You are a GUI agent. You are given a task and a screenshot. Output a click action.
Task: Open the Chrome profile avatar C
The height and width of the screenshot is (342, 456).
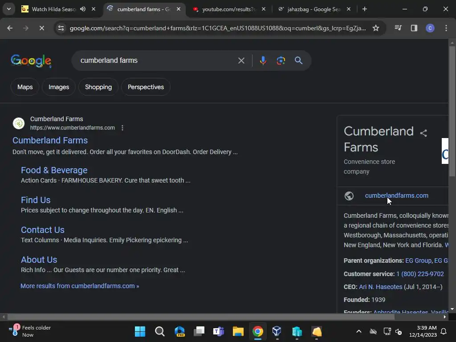coord(430,28)
